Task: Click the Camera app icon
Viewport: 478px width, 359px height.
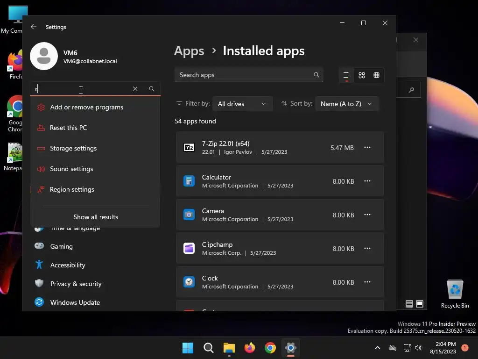Action: 189,215
